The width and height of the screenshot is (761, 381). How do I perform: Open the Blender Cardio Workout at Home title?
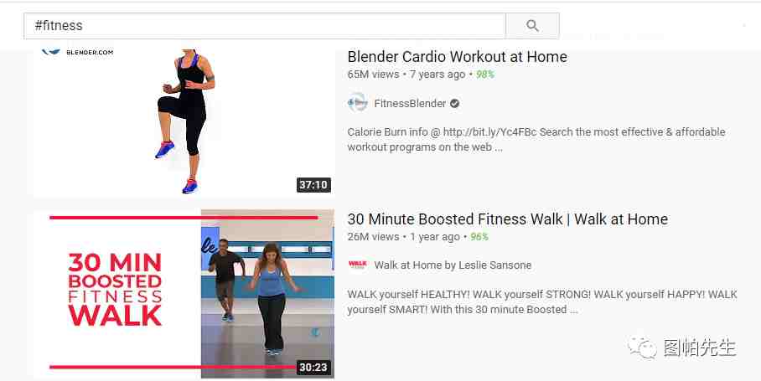[457, 57]
